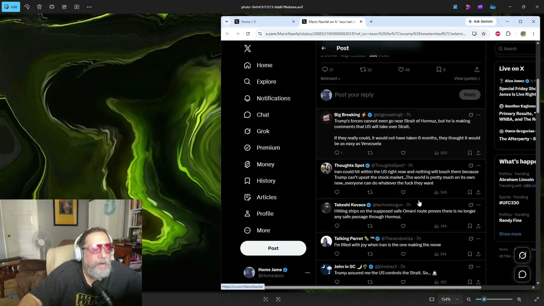Like the Big Breaking reply
Screen dimensions: 544x306
[403, 153]
